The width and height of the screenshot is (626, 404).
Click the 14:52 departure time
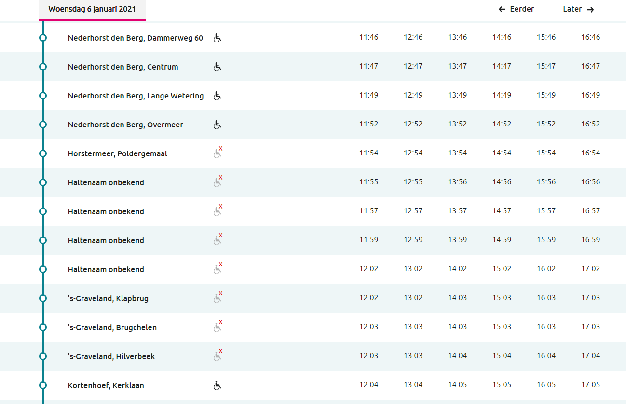coord(502,124)
